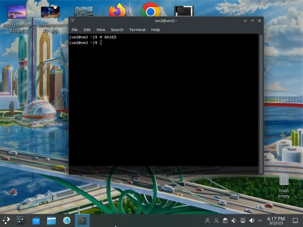Select 1676850902432231.jpg desktop file
Screen dimensions: 303x227
[50, 19]
